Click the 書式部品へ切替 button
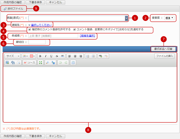This screenshot has height=139, width=180. point(164,49)
